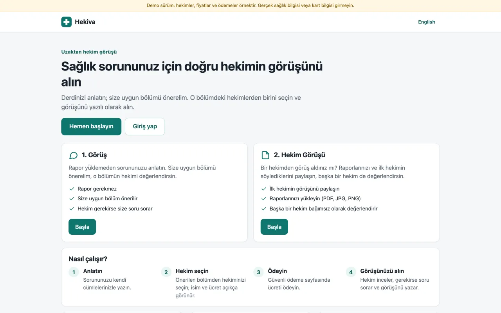The image size is (501, 313).
Task: Click the Hekiva green cross logo icon
Action: 67,22
